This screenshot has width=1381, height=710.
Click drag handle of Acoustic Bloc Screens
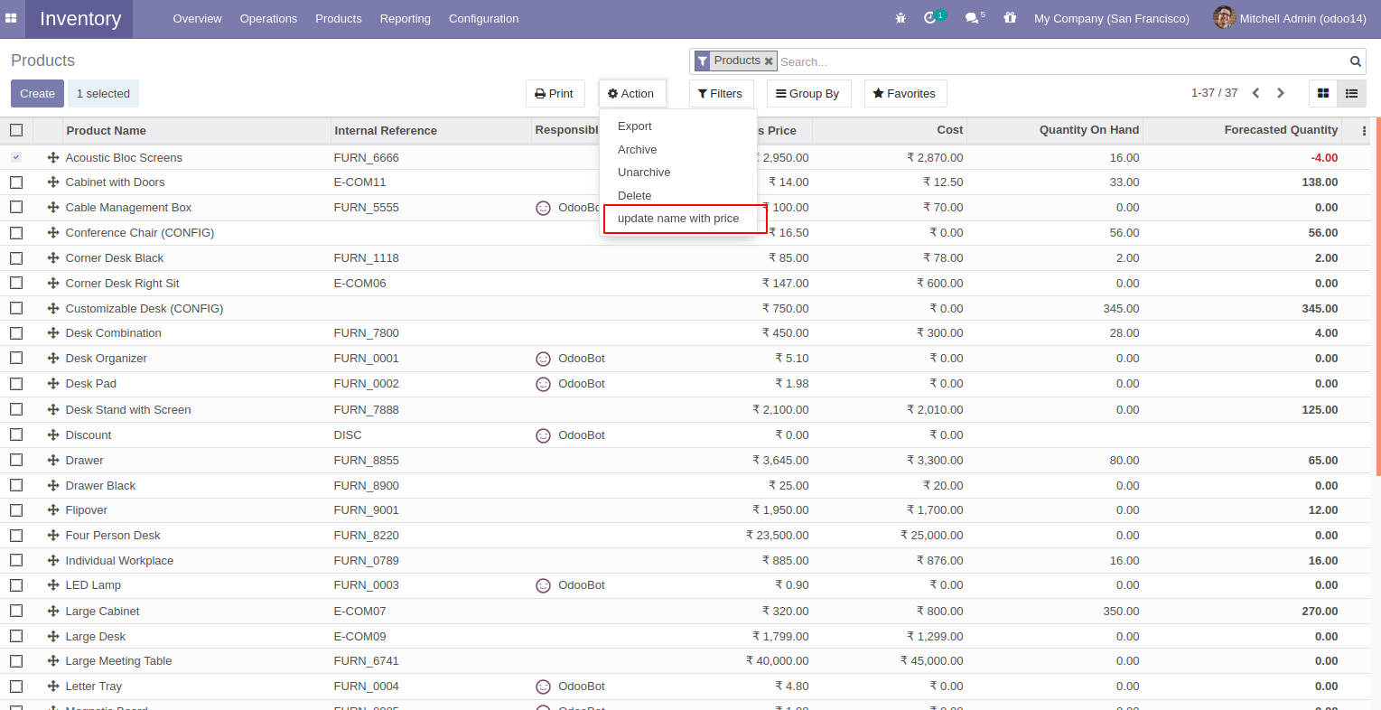[53, 157]
